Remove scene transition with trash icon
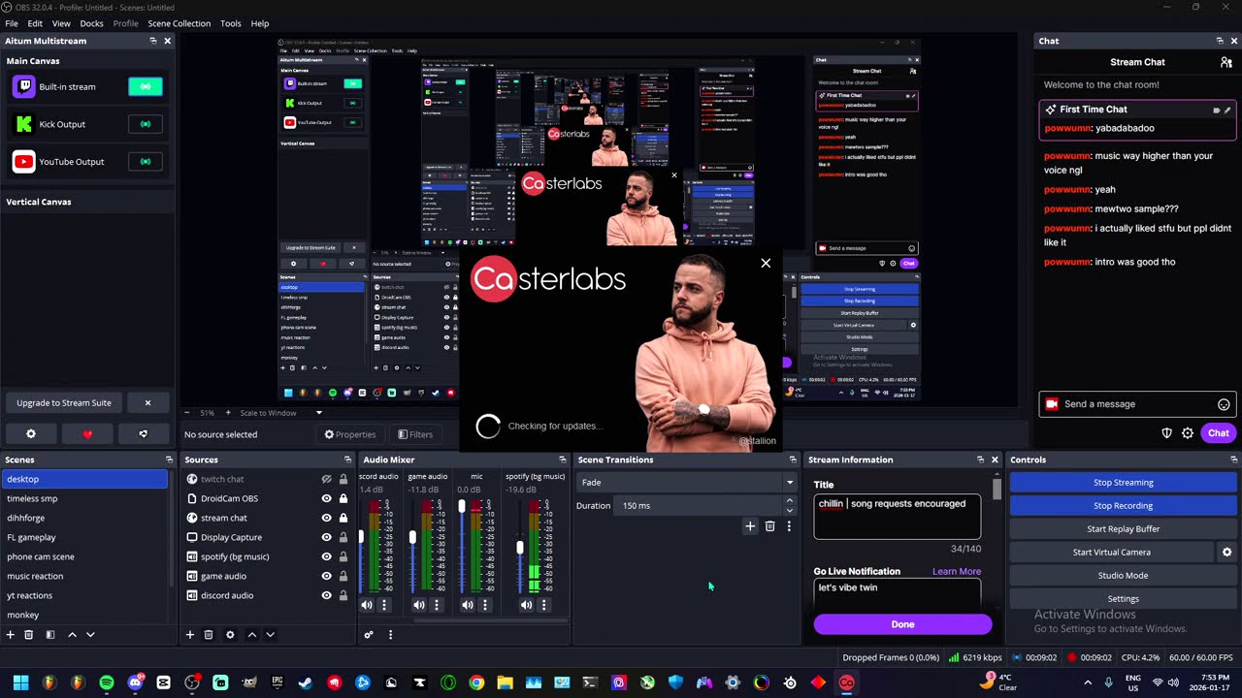 [x=770, y=526]
